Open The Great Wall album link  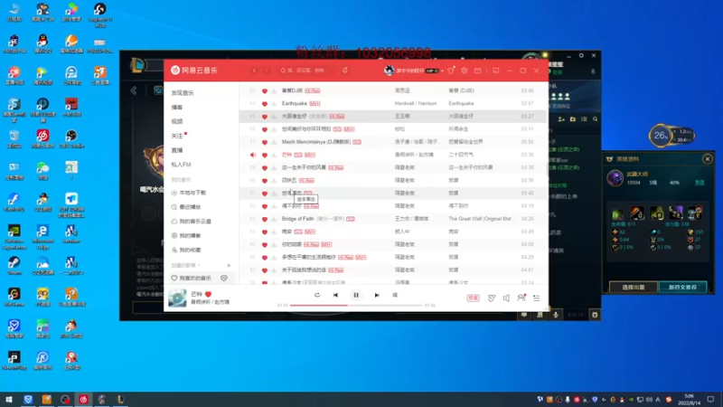[x=480, y=219]
